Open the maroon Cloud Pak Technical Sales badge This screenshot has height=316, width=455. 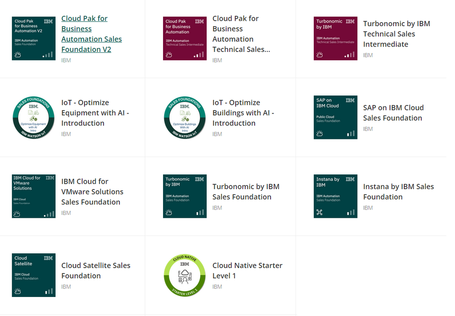point(185,39)
